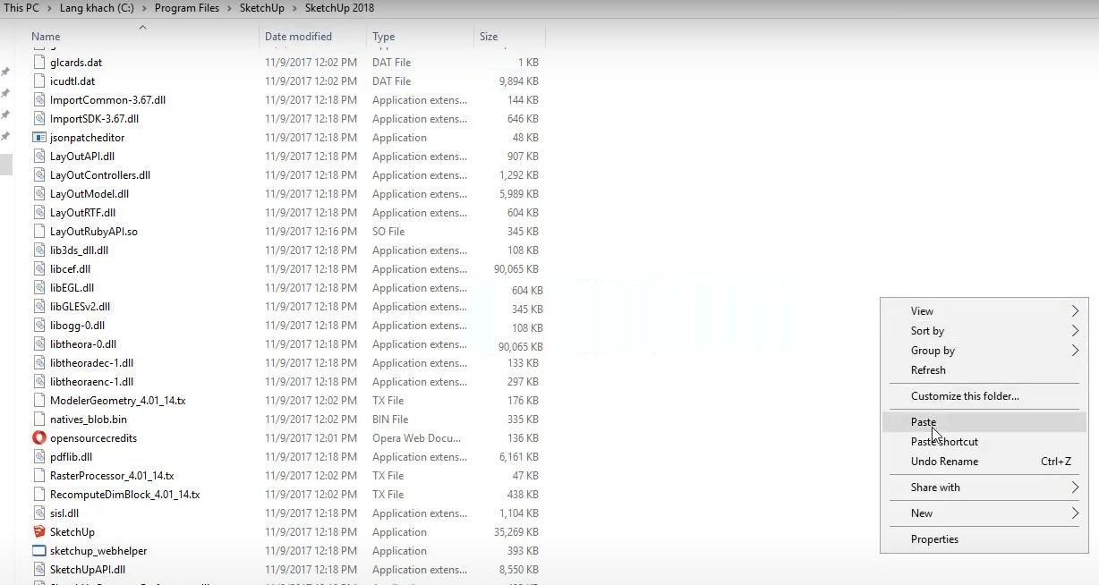1099x585 pixels.
Task: Select the sketchup_webhelper application icon
Action: 38,551
